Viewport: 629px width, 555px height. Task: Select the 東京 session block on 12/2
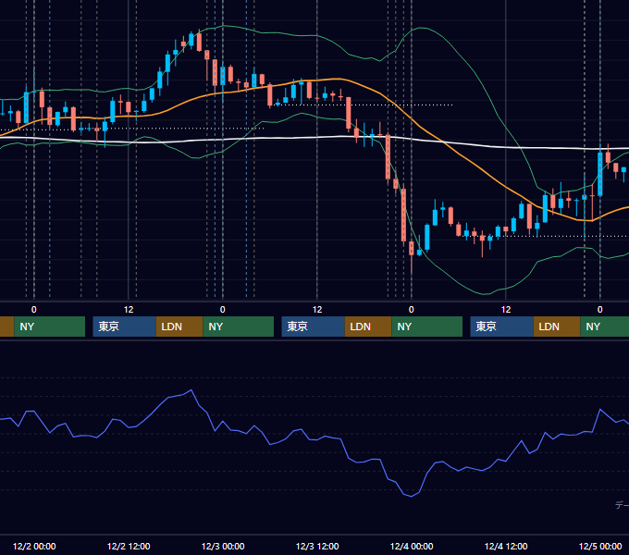[124, 327]
